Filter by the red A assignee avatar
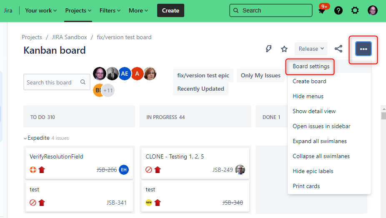The height and width of the screenshot is (218, 386). [137, 74]
